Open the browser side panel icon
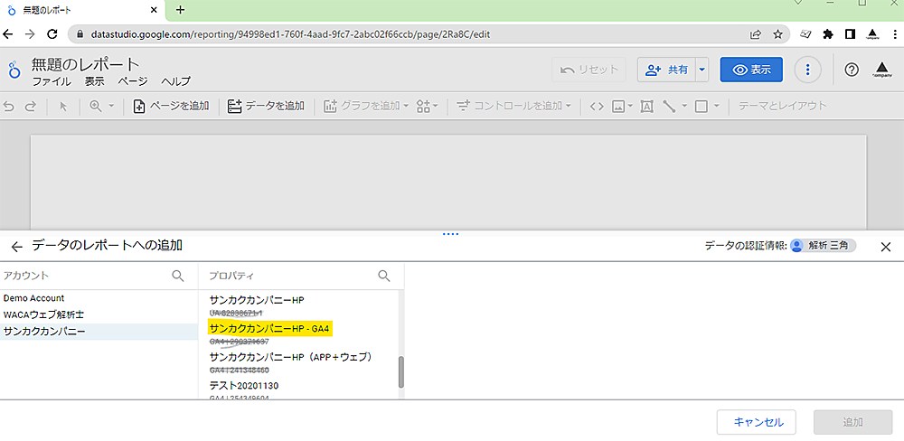Viewport: 904px width, 441px height. click(850, 34)
